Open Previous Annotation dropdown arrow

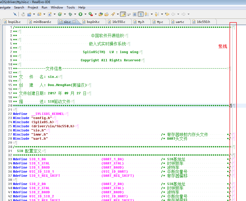162,14
